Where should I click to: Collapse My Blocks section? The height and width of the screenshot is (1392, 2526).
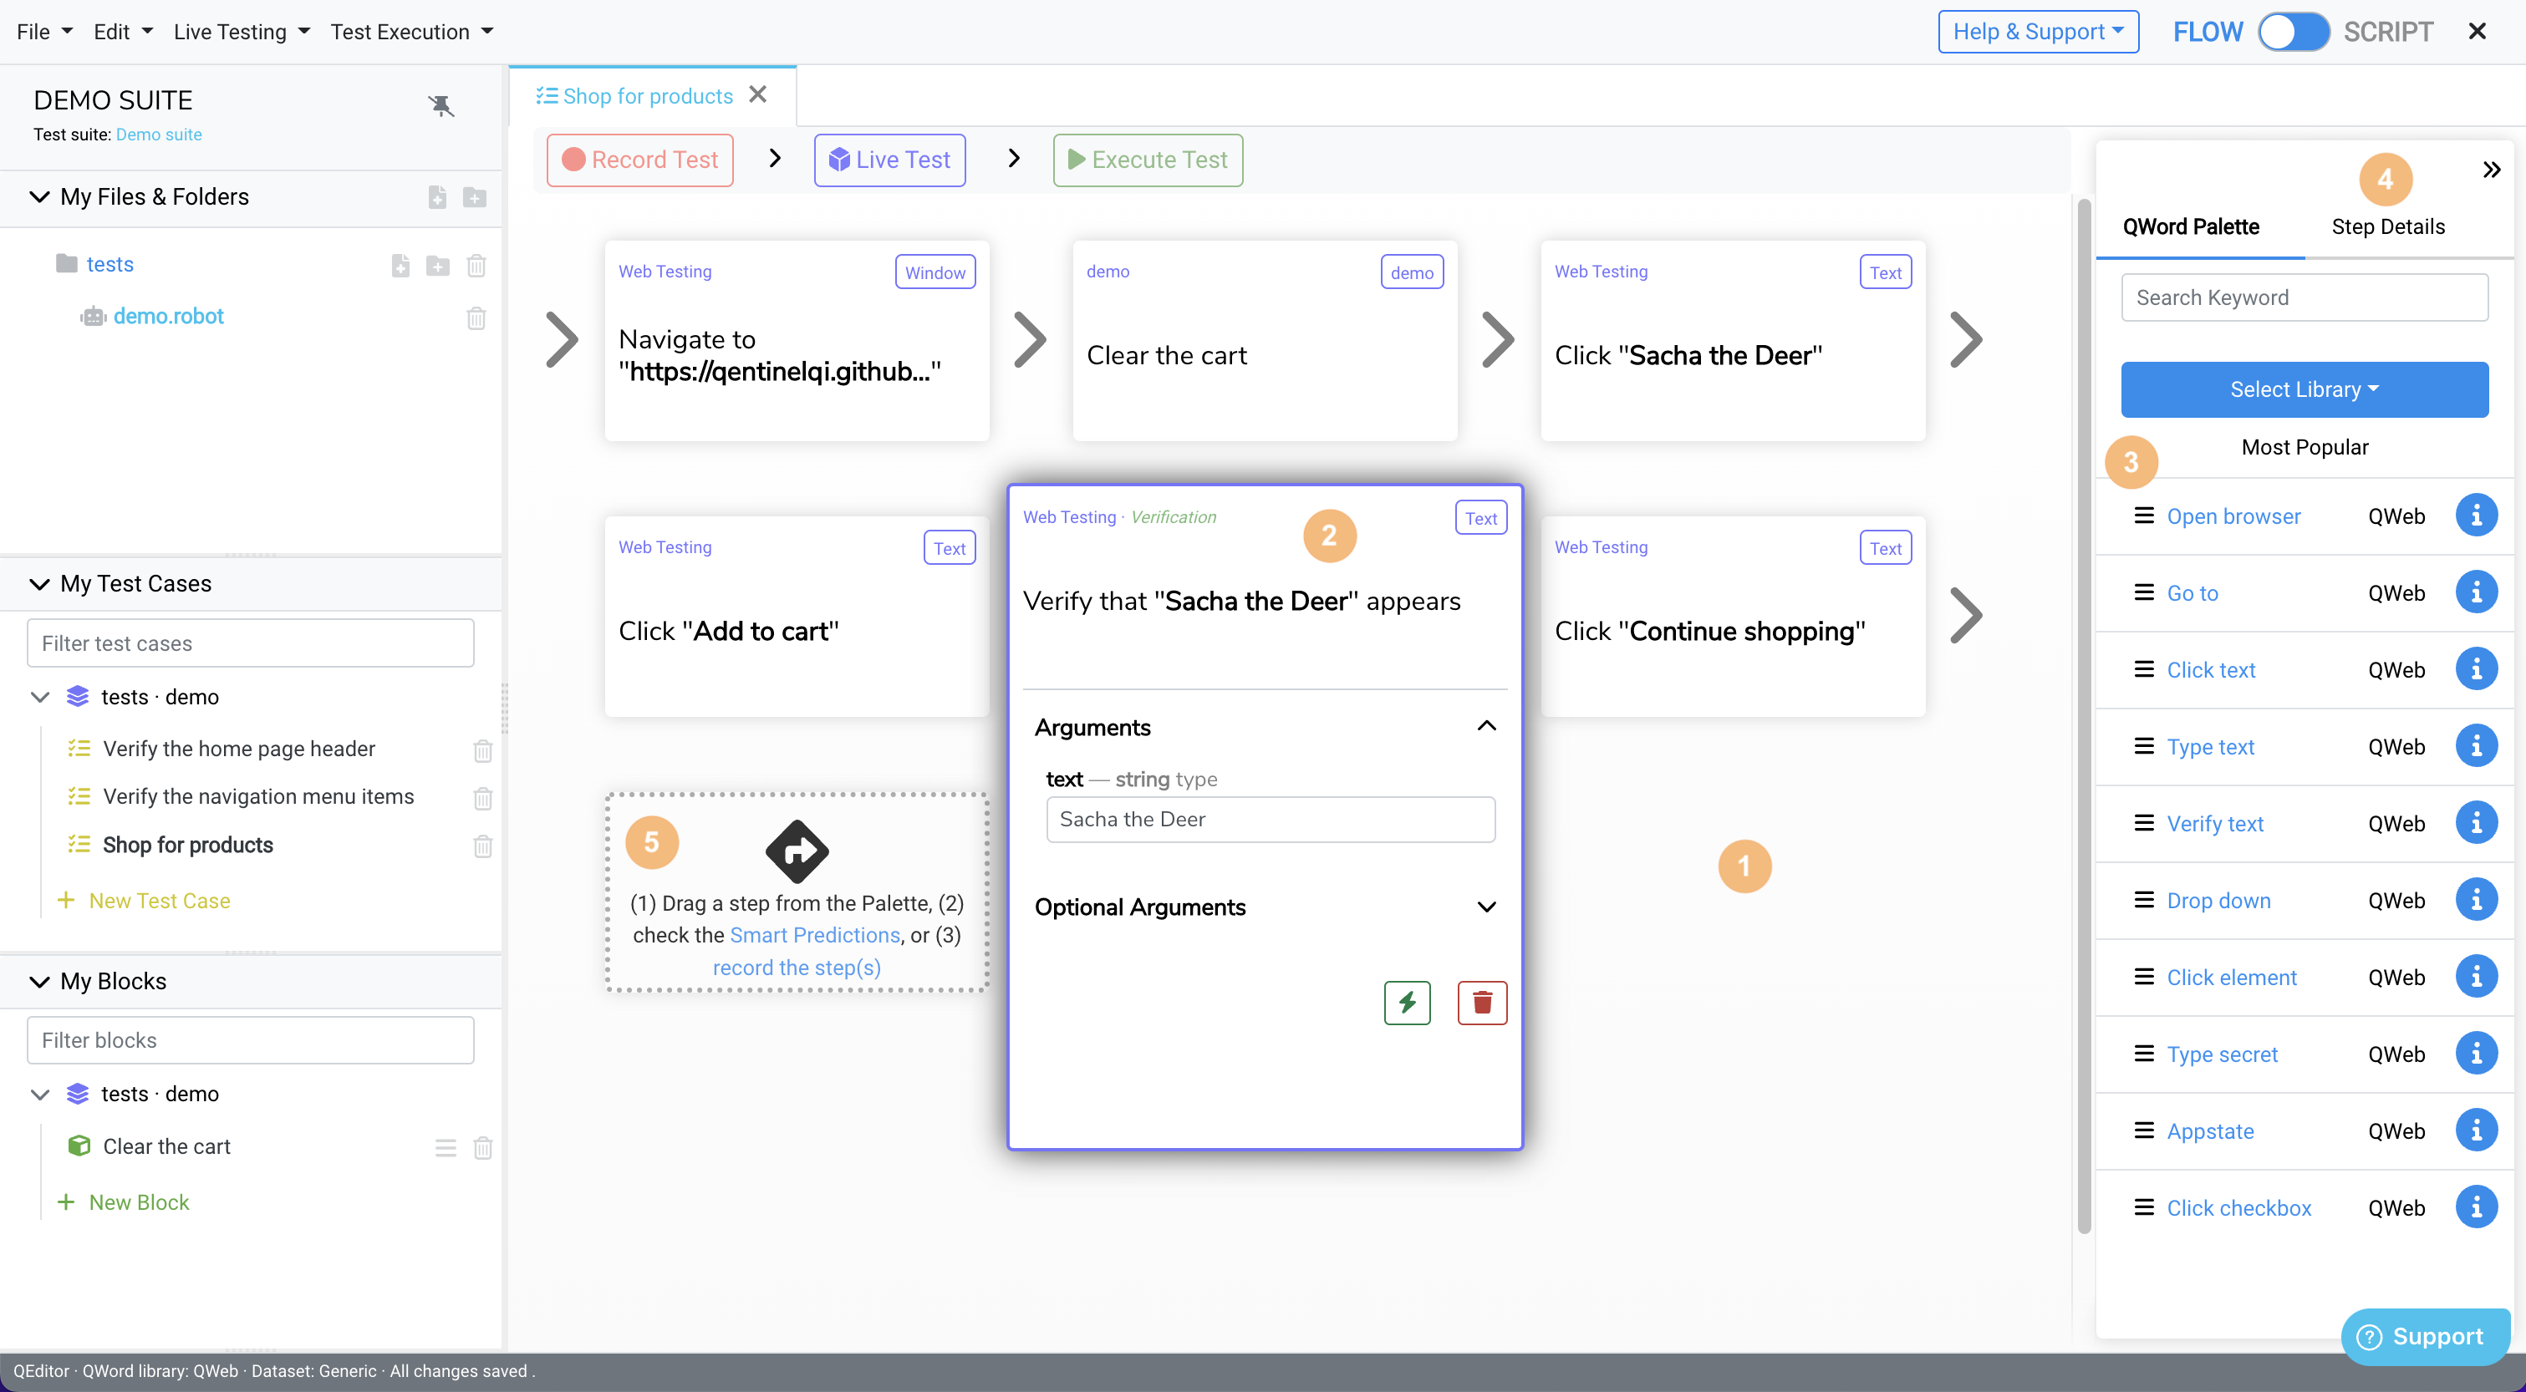[39, 983]
